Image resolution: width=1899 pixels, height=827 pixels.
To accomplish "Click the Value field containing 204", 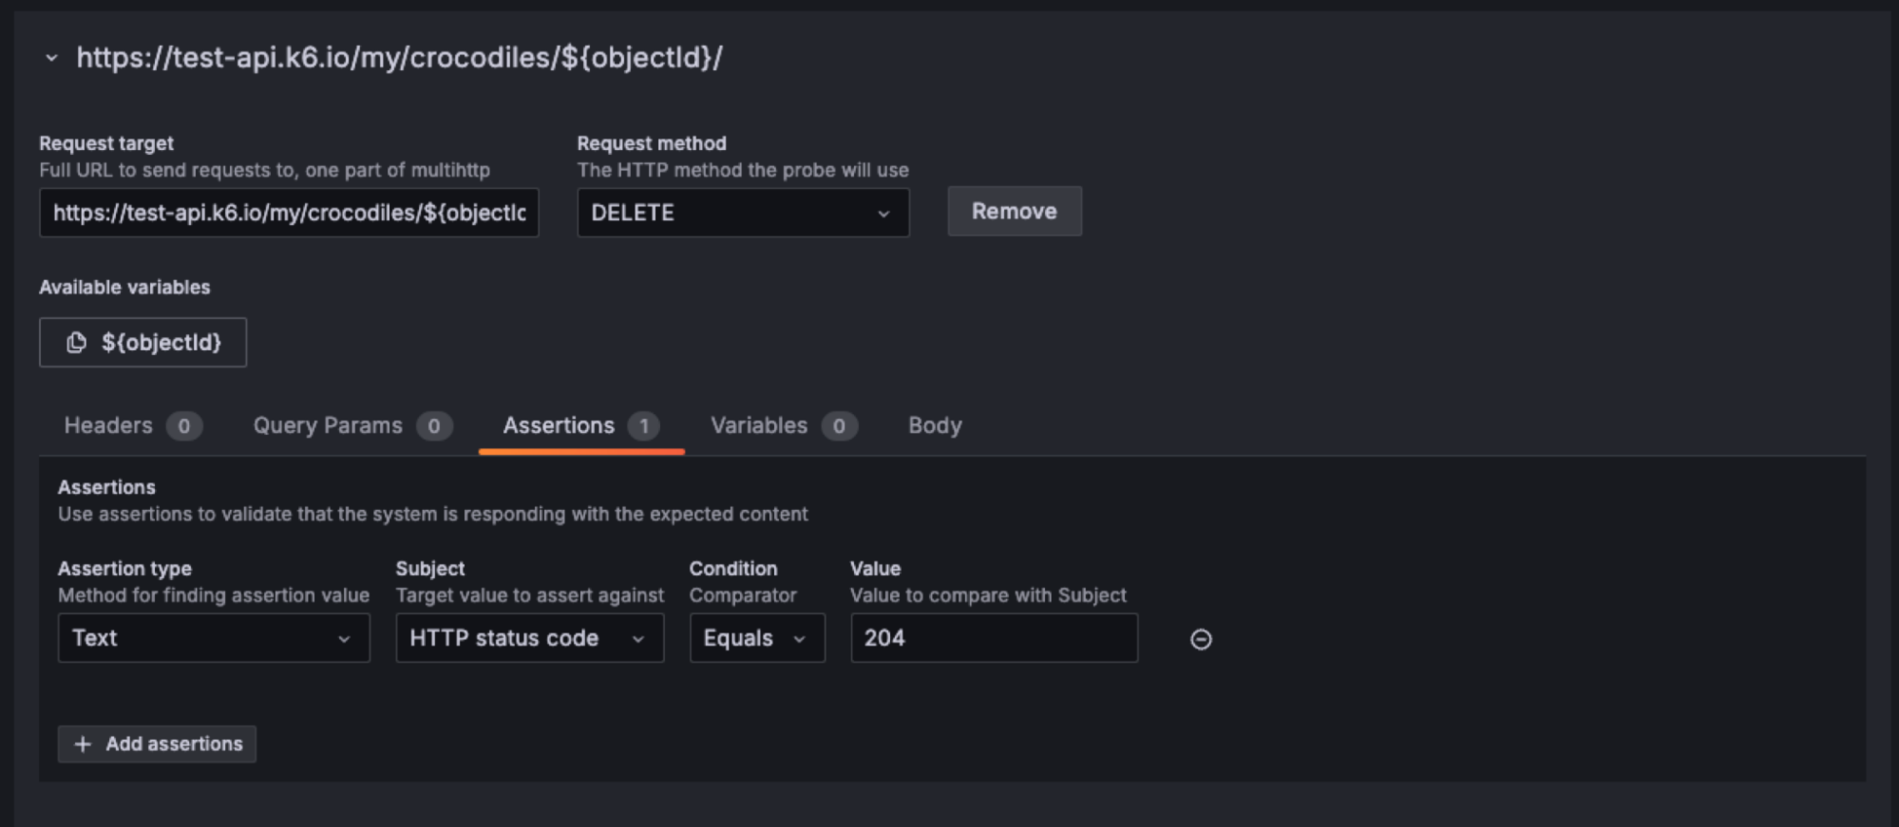I will 993,638.
